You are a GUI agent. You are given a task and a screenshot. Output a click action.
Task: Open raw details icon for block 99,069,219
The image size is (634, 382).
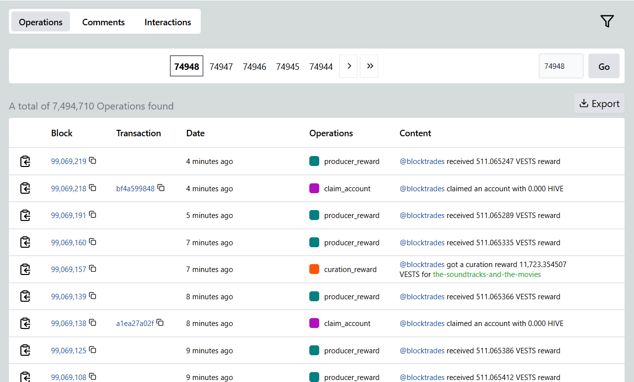click(x=25, y=162)
